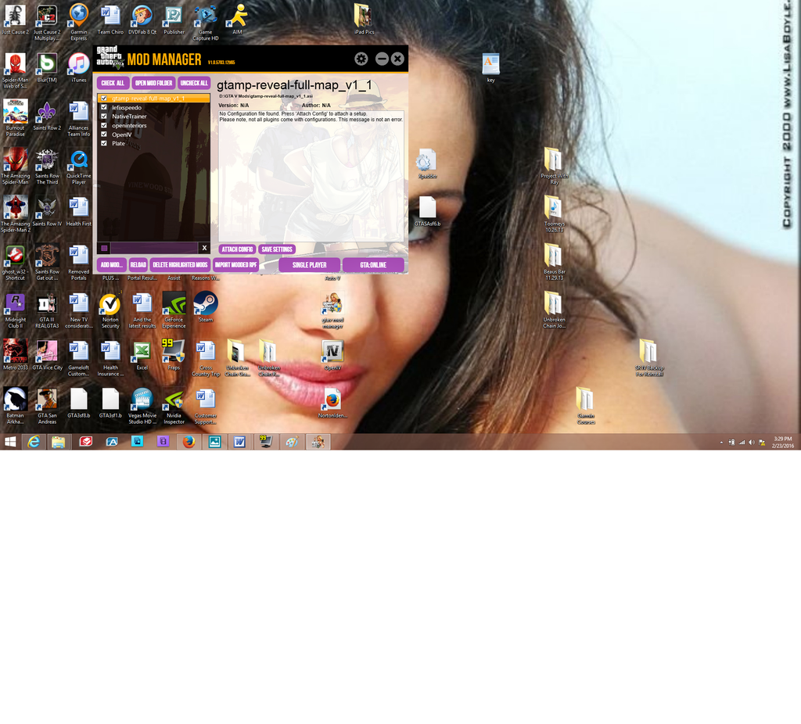Launch Firefox from the taskbar
The width and height of the screenshot is (801, 724).
coord(188,442)
